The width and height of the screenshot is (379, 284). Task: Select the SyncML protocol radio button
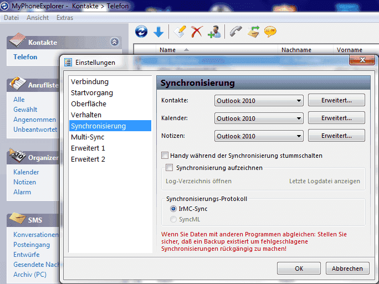(x=173, y=219)
